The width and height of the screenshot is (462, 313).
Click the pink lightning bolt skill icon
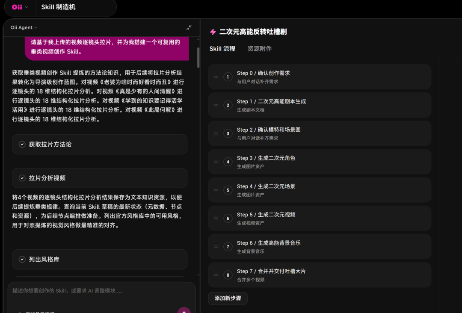click(213, 32)
